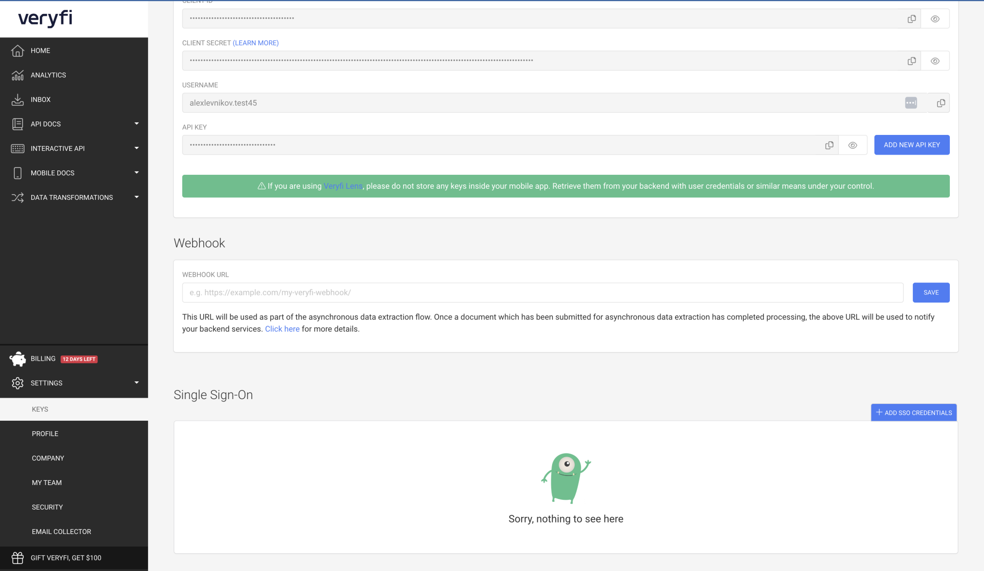984x571 pixels.
Task: Click the Webhook URL input field
Action: click(529, 292)
